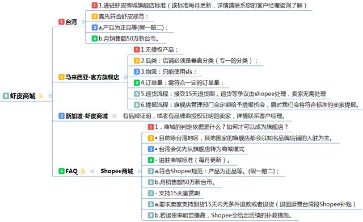Select the 新加坡-虾皮商城 node
This screenshot has height=222, width=363.
86,116
